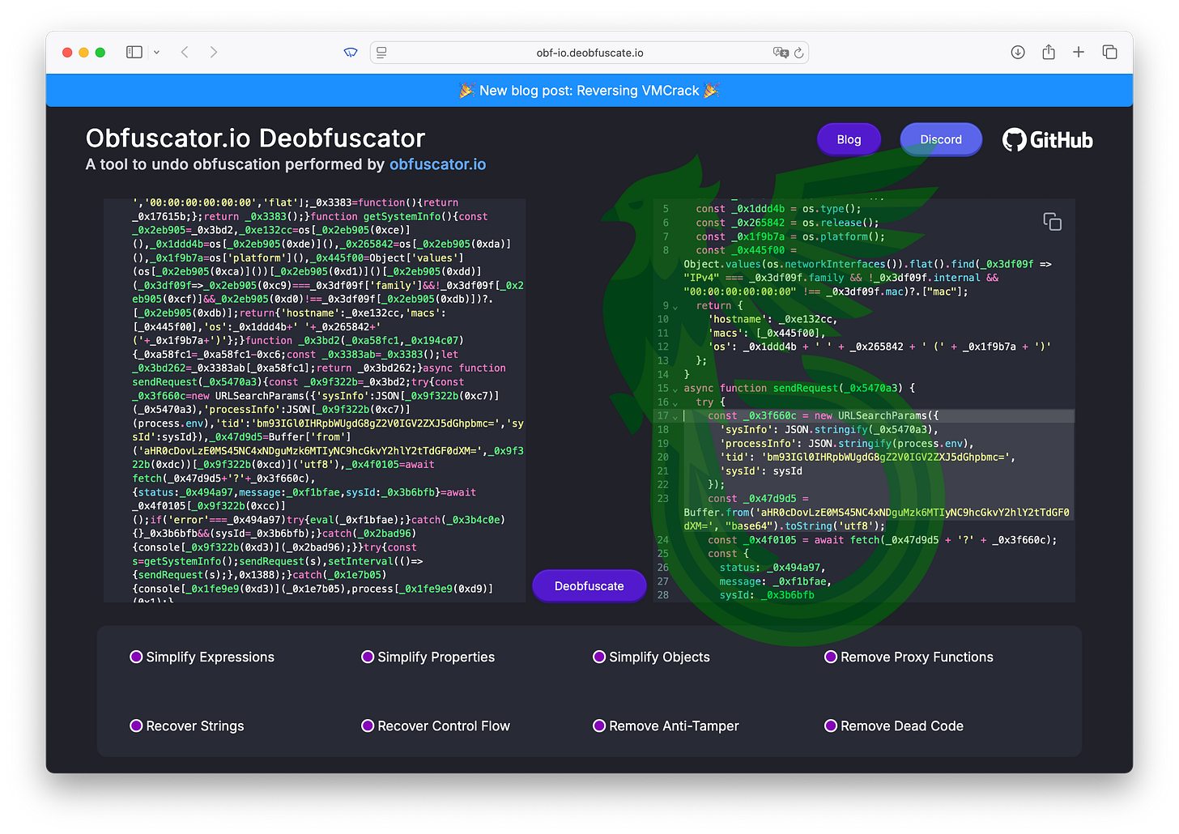Show Safari downloads

point(1018,53)
